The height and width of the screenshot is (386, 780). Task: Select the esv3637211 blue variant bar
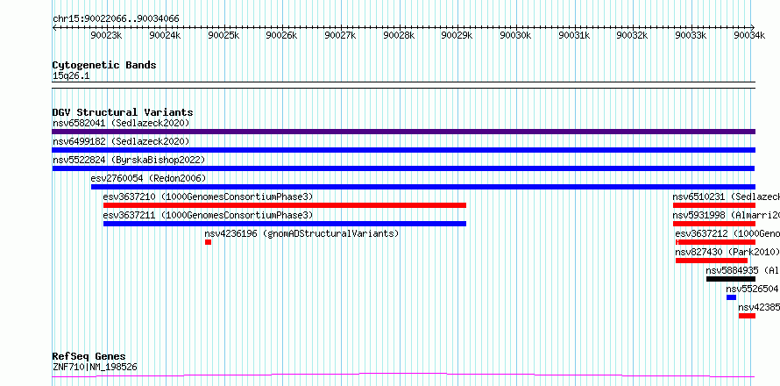click(285, 224)
